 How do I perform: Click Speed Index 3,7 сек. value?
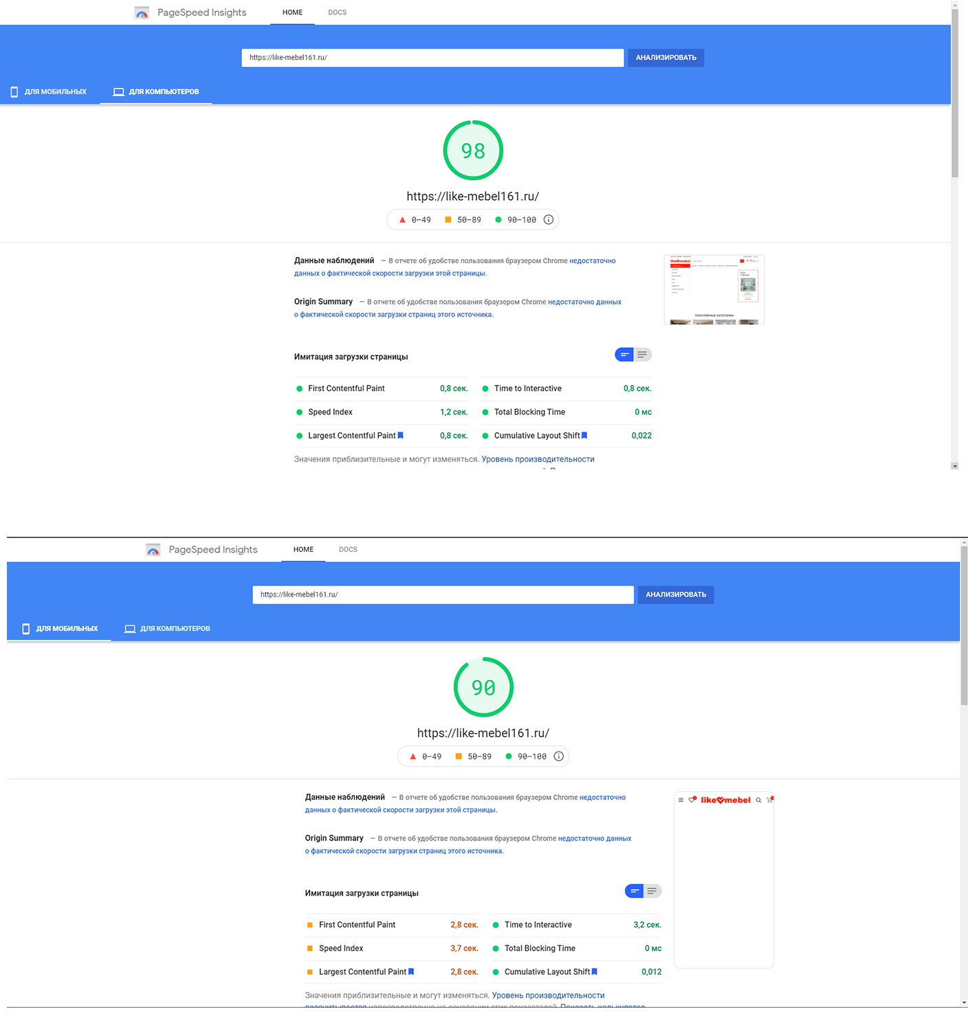pos(464,949)
